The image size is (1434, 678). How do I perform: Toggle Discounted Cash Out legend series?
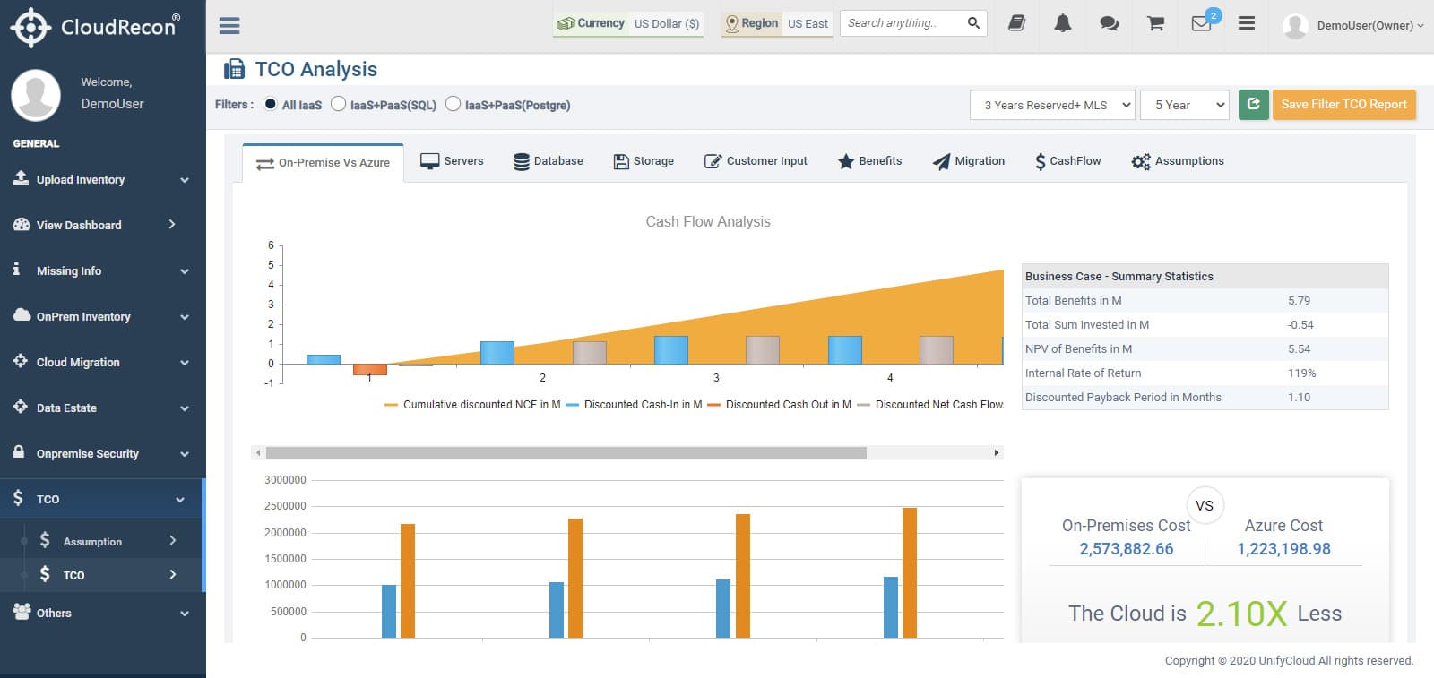779,405
